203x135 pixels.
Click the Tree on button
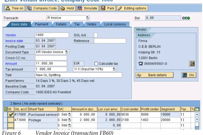[x=15, y=8]
